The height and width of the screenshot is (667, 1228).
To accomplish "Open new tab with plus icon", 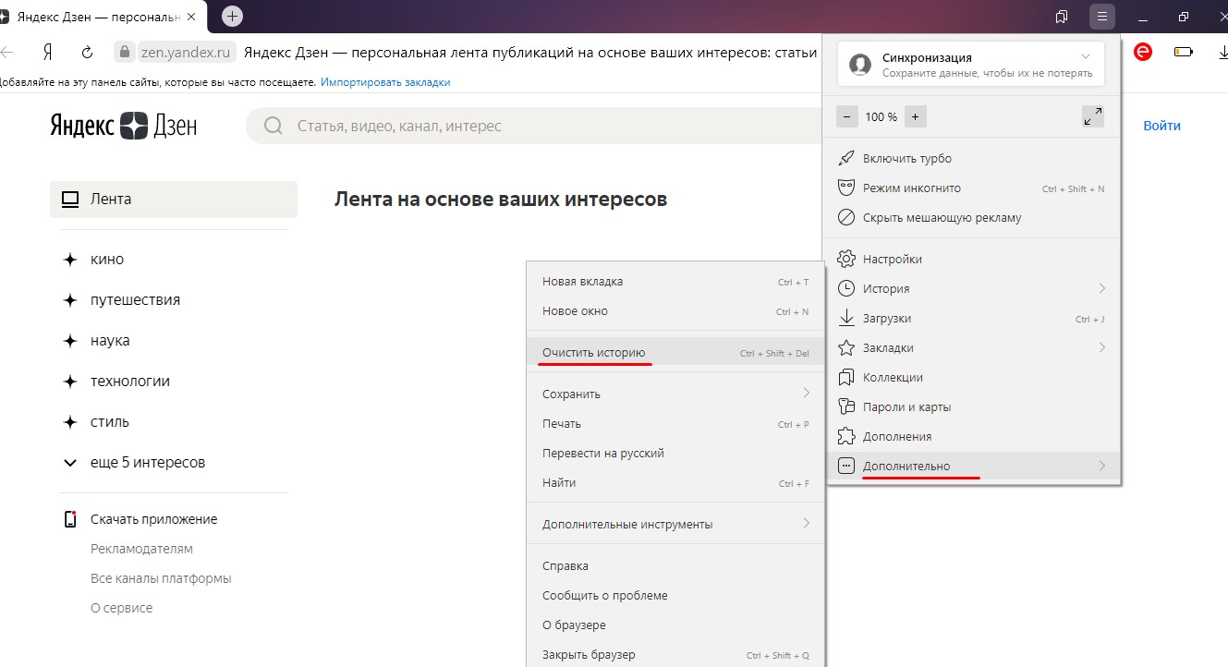I will click(232, 16).
